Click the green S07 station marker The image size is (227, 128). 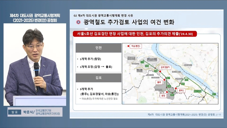point(168,78)
